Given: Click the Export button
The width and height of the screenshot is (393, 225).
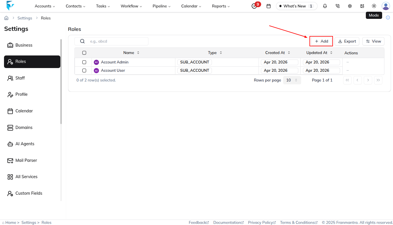Looking at the screenshot, I should point(347,41).
